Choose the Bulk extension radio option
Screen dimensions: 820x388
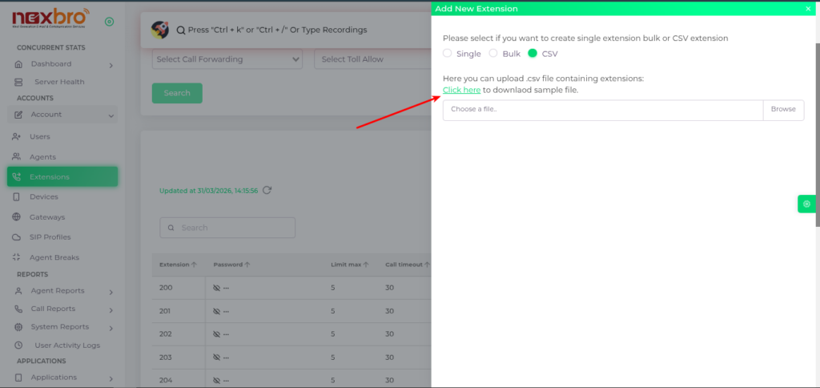point(493,54)
